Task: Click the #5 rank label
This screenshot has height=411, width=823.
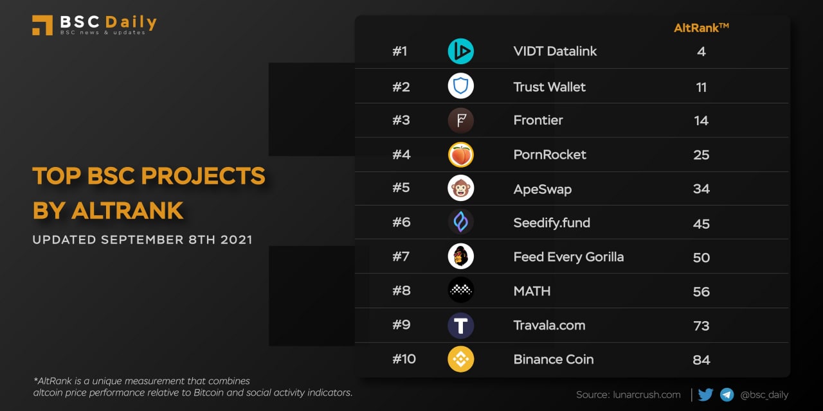Action: click(x=401, y=189)
